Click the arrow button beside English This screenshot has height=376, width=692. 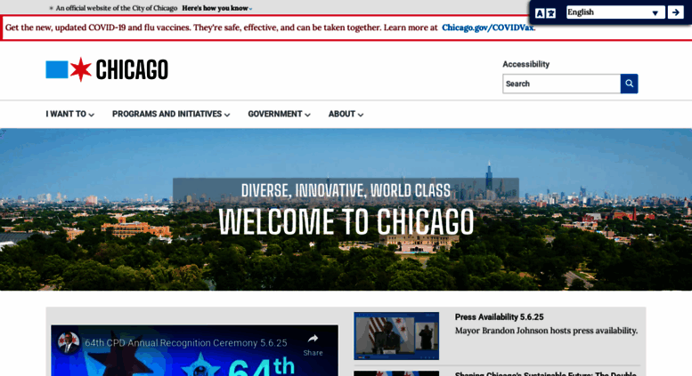point(675,12)
